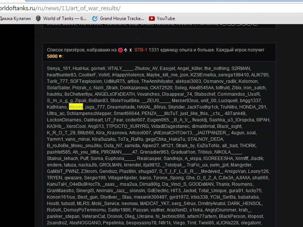
Task: Click the player name GROLMAN
Action: click(x=110, y=165)
